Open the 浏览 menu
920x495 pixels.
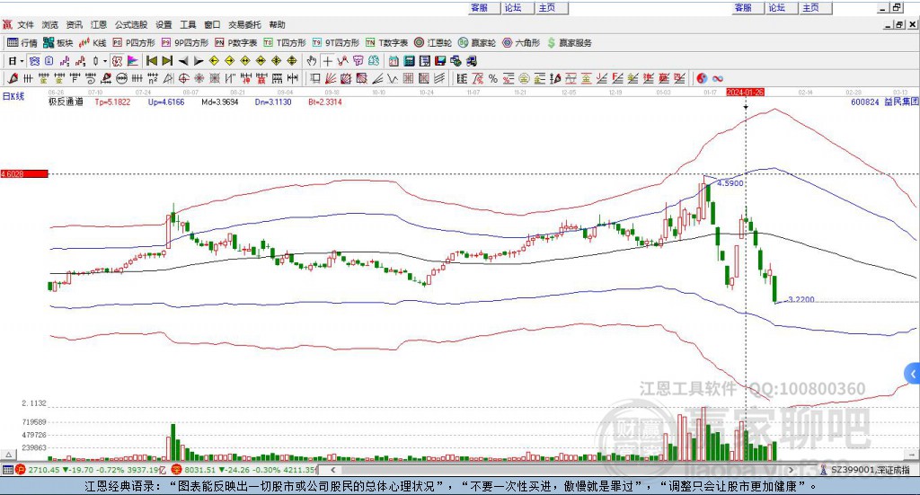pyautogui.click(x=50, y=24)
